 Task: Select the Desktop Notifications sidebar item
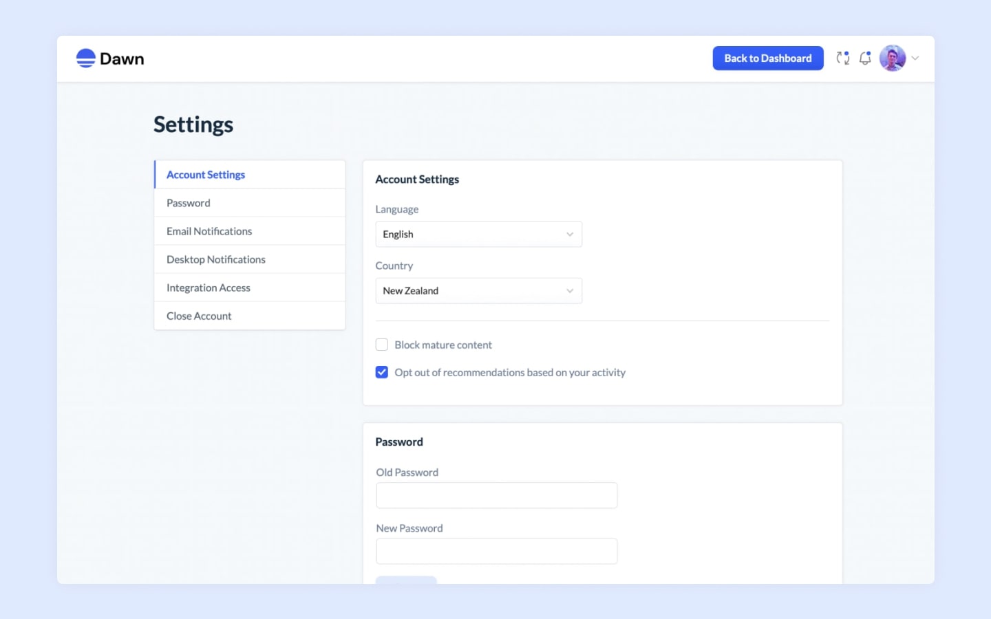(215, 259)
